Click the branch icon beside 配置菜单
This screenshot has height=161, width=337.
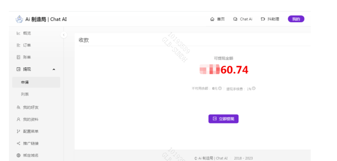tap(18, 131)
